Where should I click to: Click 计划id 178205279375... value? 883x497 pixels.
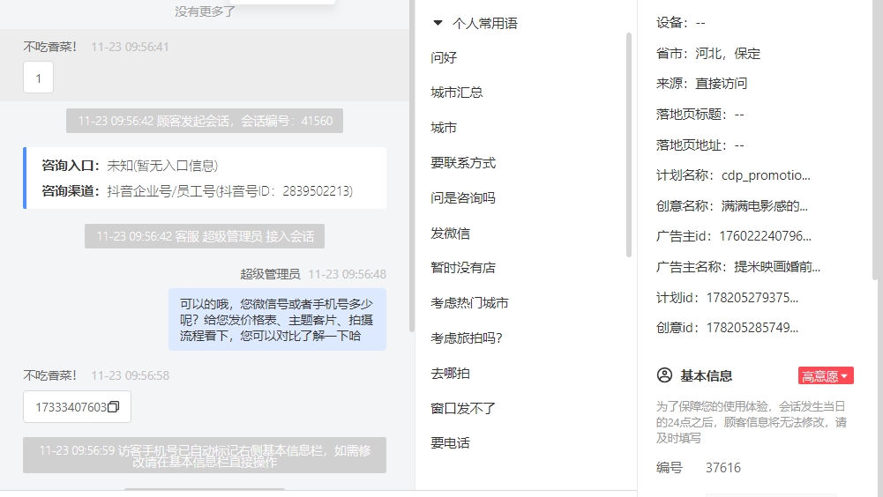(752, 298)
